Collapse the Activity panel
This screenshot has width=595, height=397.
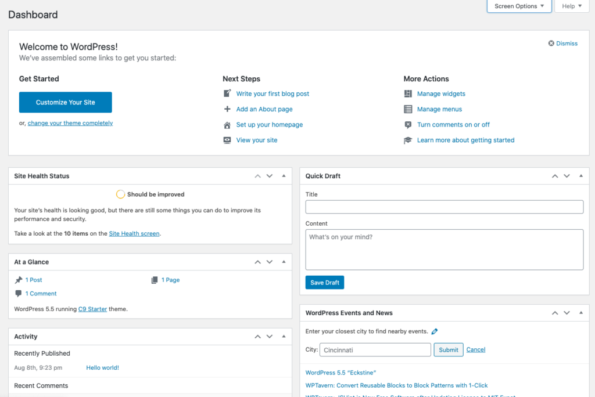284,337
